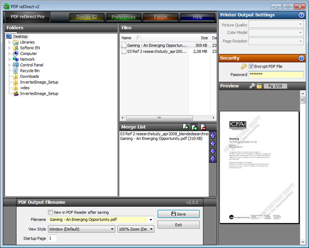Open the Help tab
This screenshot has width=309, height=248.
[198, 17]
